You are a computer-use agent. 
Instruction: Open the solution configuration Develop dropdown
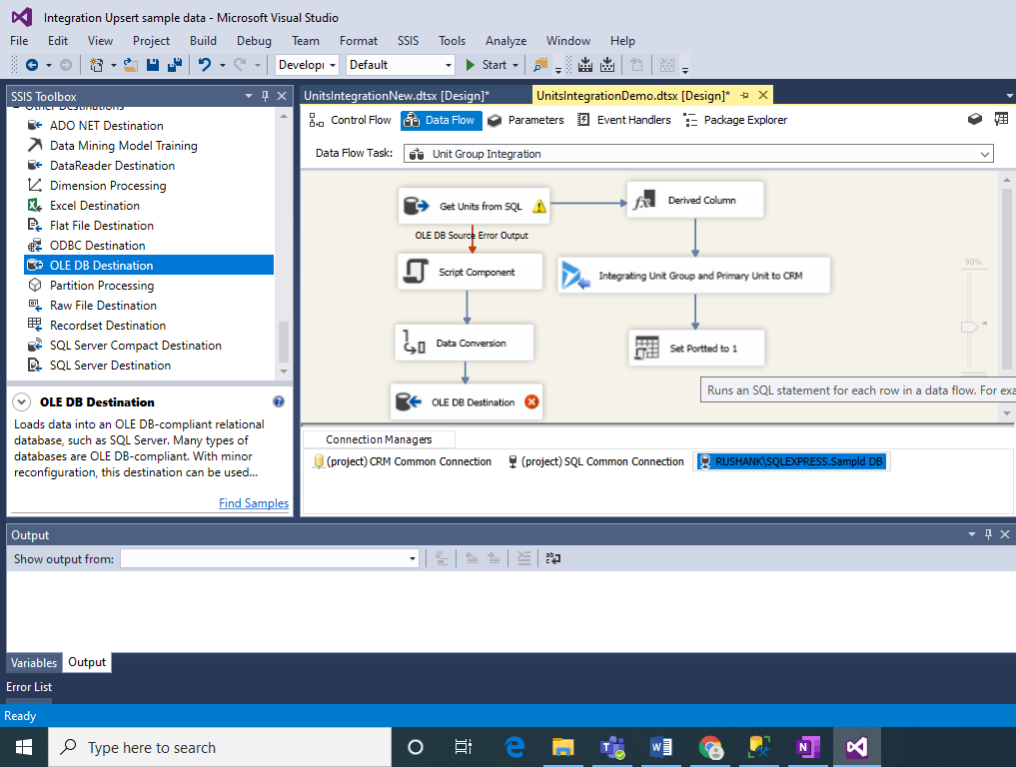tap(333, 65)
